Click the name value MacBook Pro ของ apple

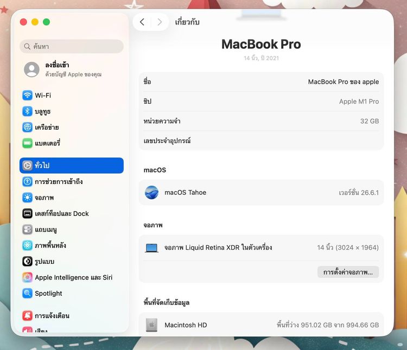[x=344, y=82]
